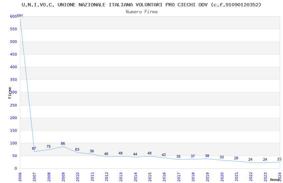Click the 2019 x-axis year label
283x183 pixels.
point(207,177)
